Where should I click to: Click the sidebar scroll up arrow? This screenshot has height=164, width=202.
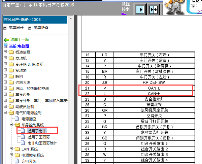coord(71,19)
